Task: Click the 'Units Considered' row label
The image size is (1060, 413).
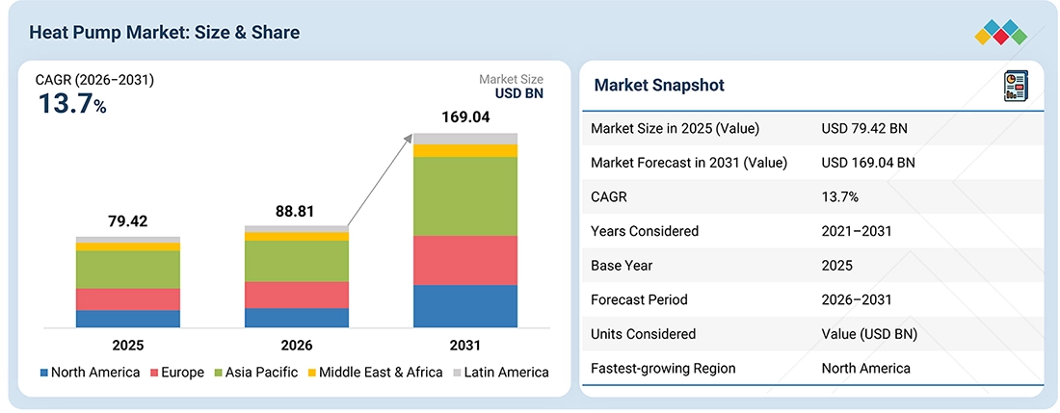Action: point(643,334)
